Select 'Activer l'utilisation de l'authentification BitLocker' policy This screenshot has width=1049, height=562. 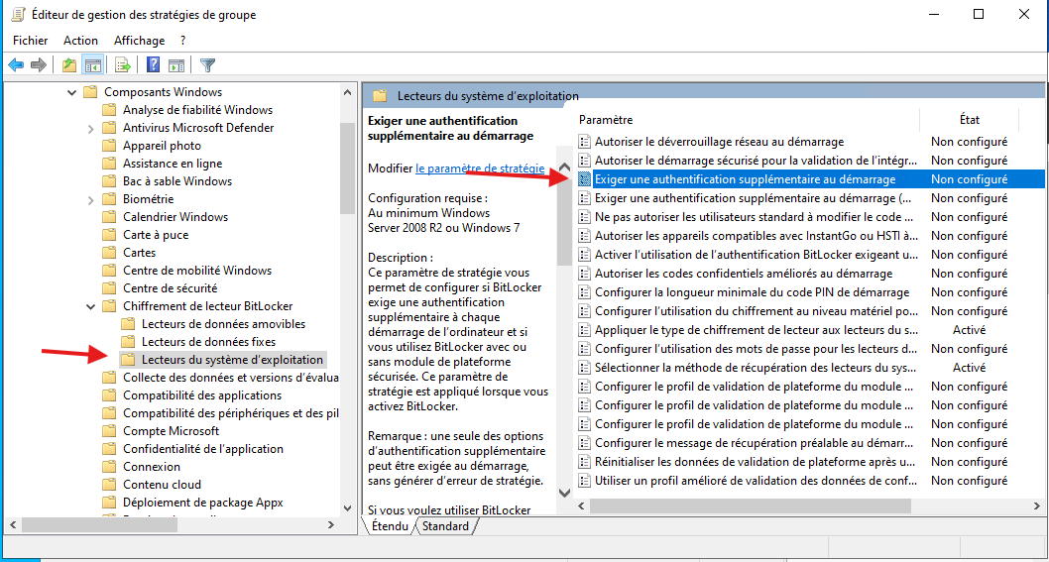(x=756, y=255)
